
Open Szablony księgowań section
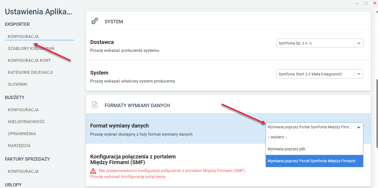click(31, 49)
